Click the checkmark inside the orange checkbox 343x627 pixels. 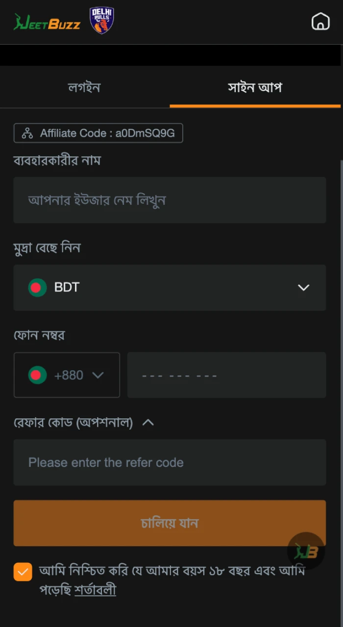coord(23,572)
